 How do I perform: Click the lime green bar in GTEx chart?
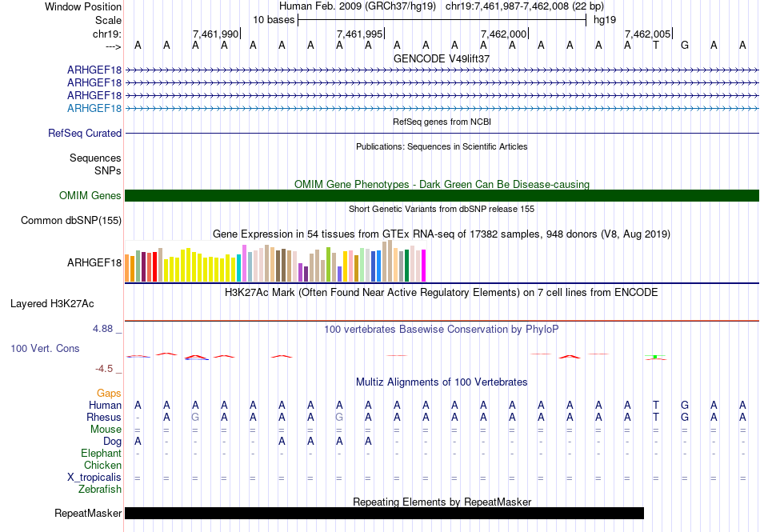click(x=328, y=265)
